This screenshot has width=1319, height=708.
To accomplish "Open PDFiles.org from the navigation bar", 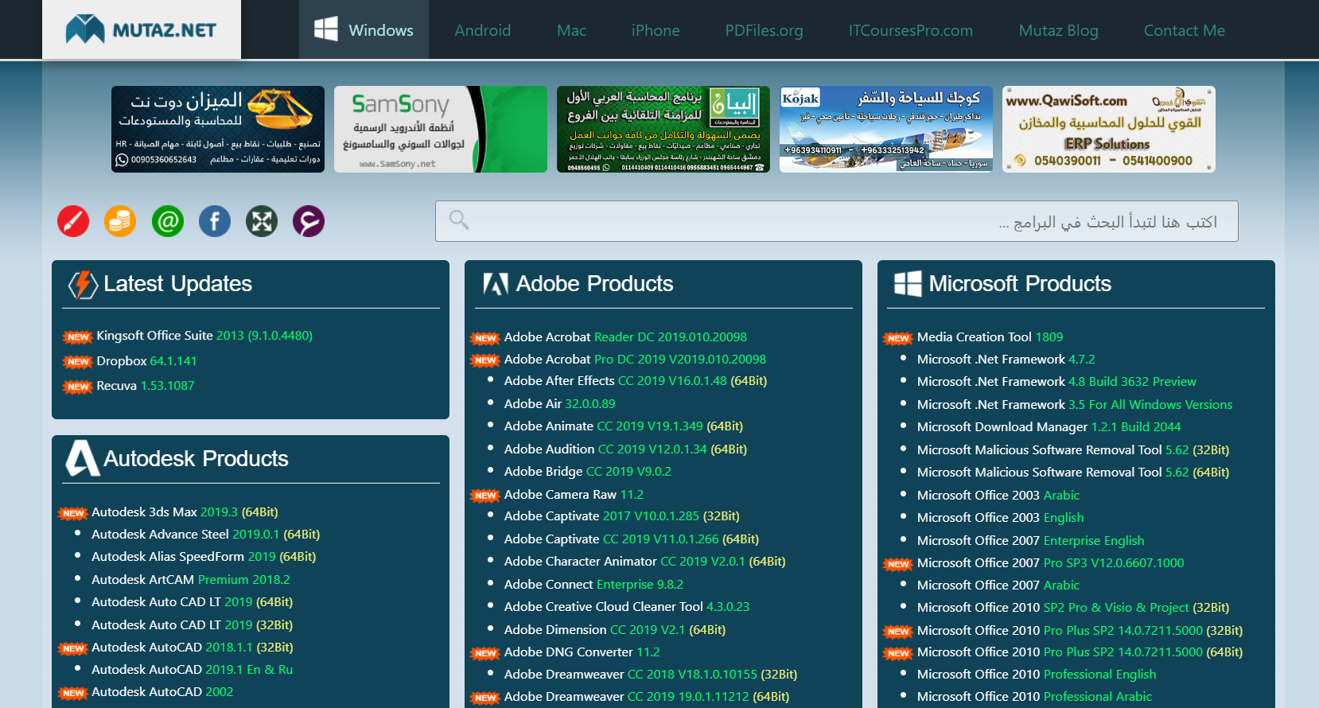I will 764,30.
